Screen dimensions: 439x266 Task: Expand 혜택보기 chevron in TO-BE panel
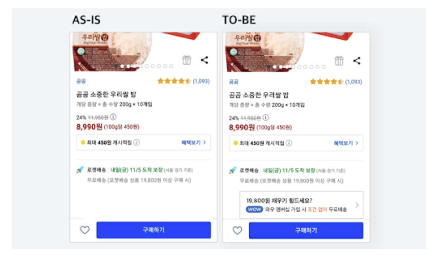(357, 143)
